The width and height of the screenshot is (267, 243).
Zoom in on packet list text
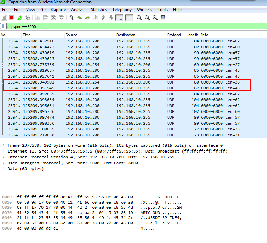(139, 18)
